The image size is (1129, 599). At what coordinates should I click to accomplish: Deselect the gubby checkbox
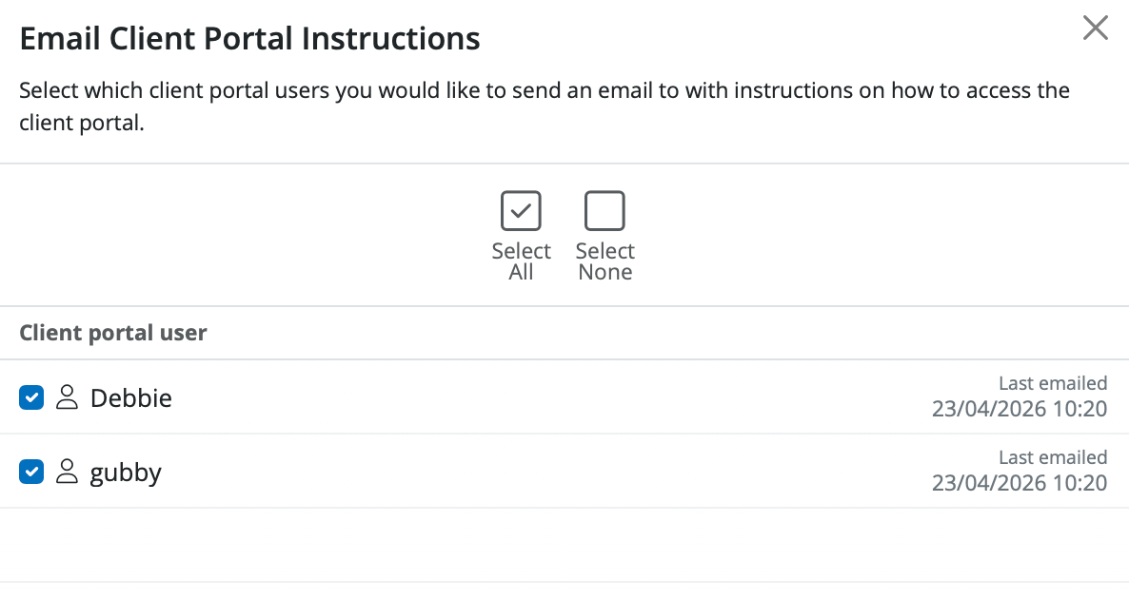31,471
